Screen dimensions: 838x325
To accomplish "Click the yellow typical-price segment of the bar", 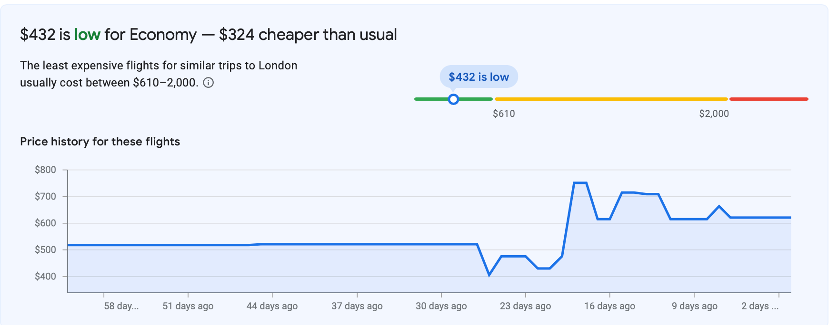I will click(611, 99).
